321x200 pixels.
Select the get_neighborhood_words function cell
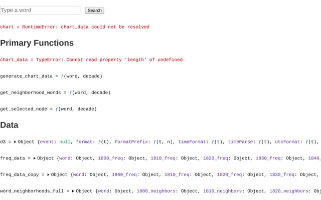coord(55,92)
